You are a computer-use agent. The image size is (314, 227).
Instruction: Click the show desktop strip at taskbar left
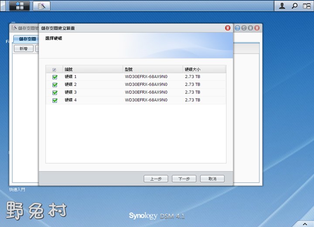point(3,6)
